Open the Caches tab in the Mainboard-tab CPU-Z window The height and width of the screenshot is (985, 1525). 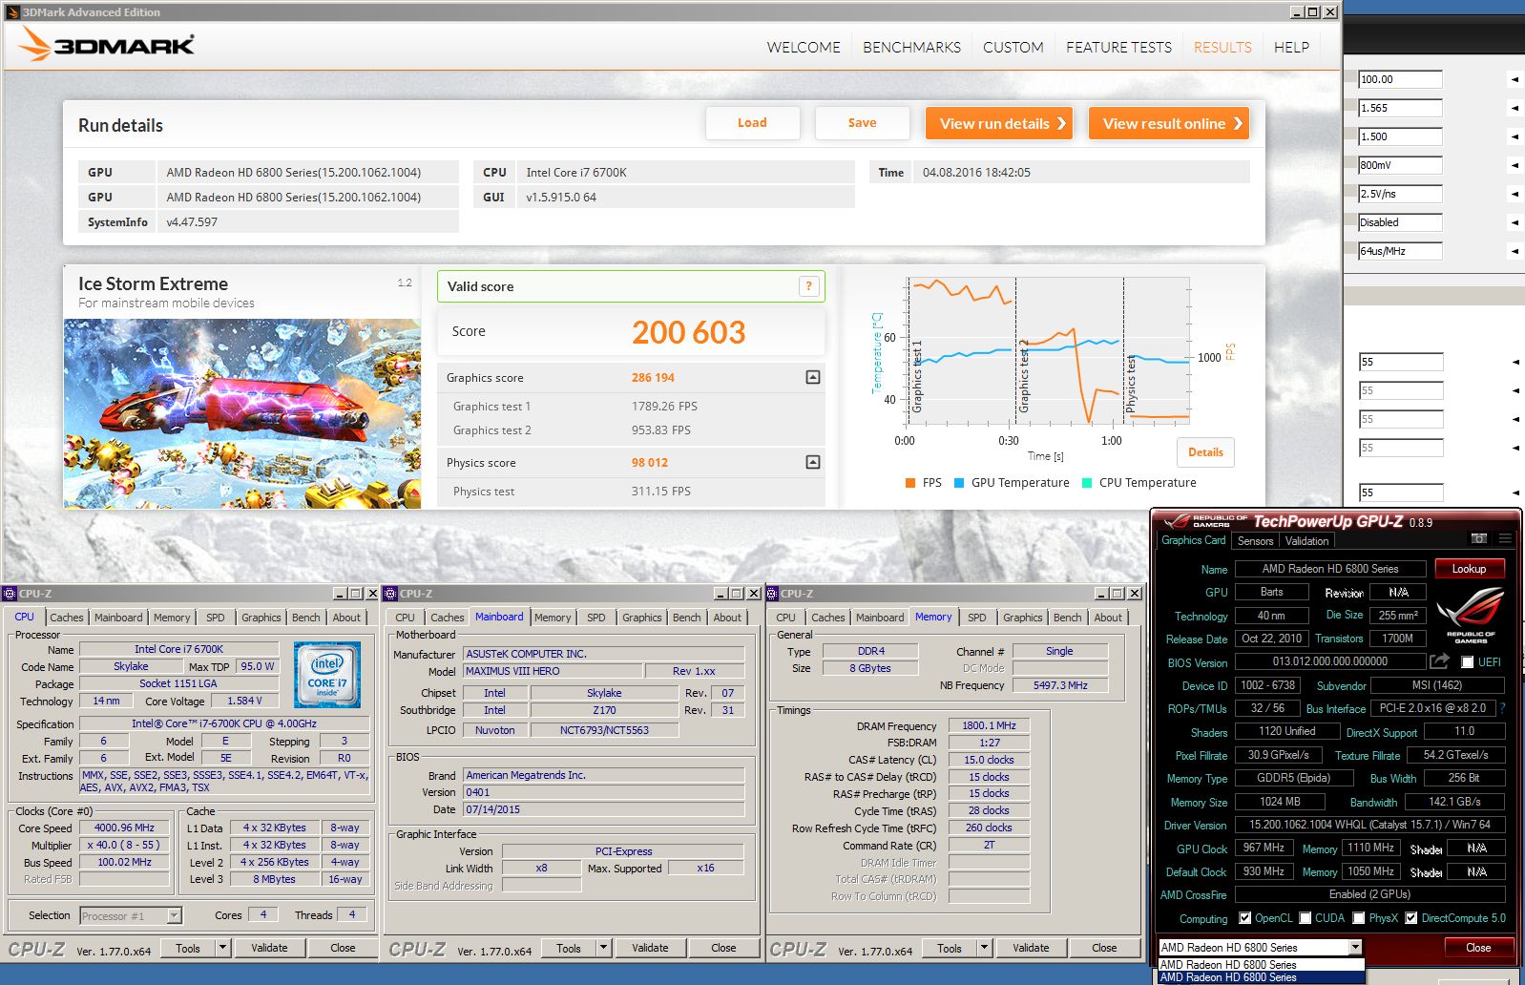click(x=447, y=618)
